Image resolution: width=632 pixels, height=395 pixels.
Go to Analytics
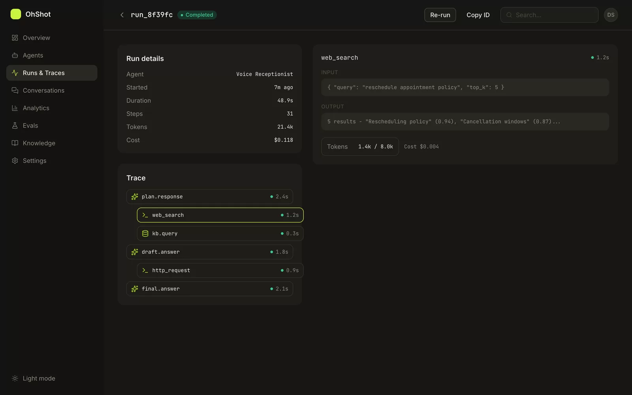pyautogui.click(x=52, y=108)
